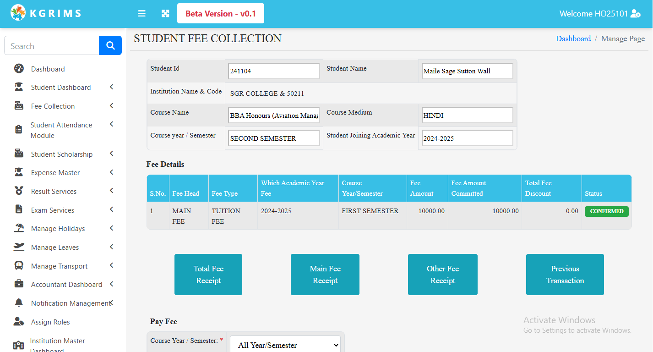The height and width of the screenshot is (352, 653).
Task: Click the search magnifier button
Action: (x=110, y=45)
